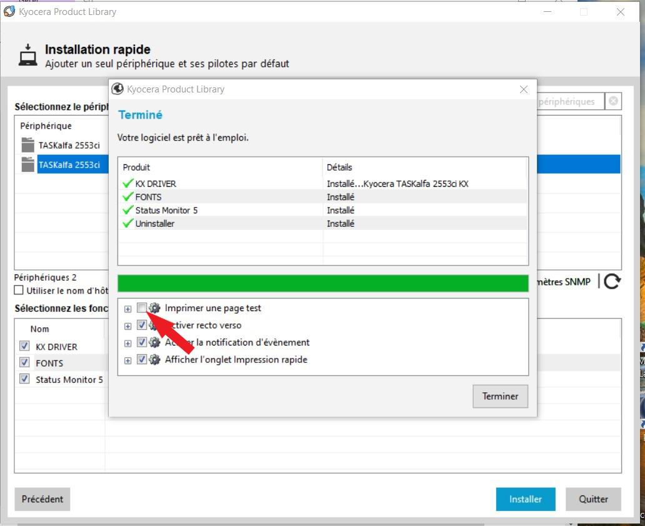
Task: Expand the recto verso option node
Action: click(127, 325)
